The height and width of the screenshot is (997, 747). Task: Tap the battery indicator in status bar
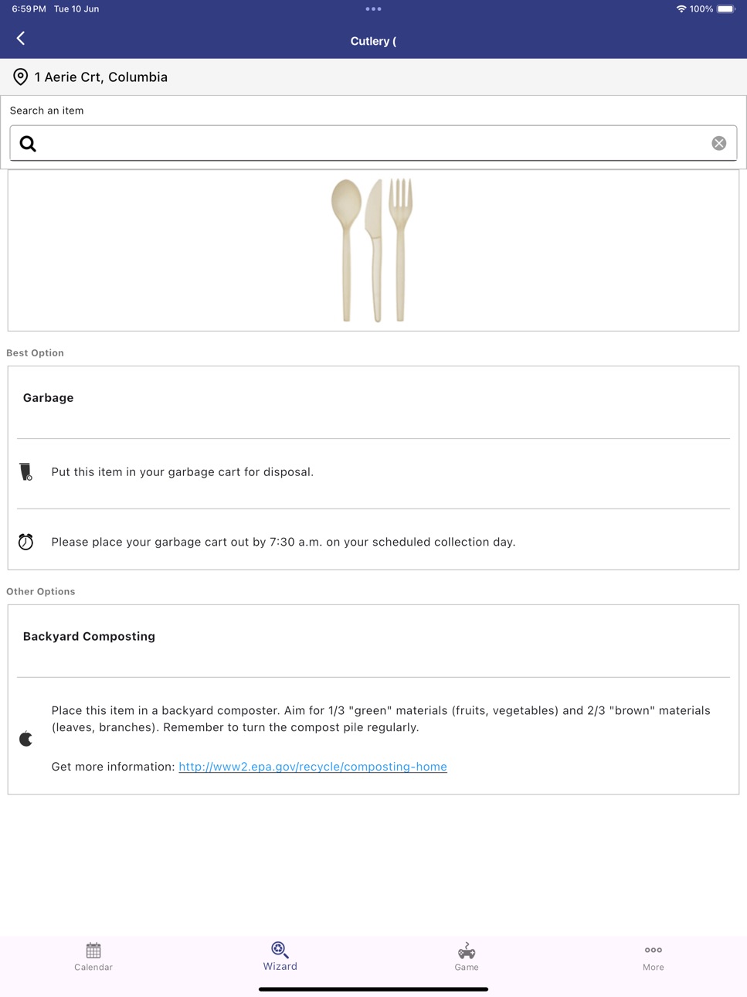[726, 9]
